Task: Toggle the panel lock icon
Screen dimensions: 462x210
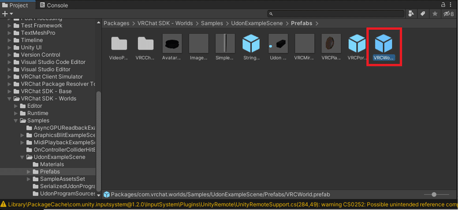Action: (x=443, y=5)
